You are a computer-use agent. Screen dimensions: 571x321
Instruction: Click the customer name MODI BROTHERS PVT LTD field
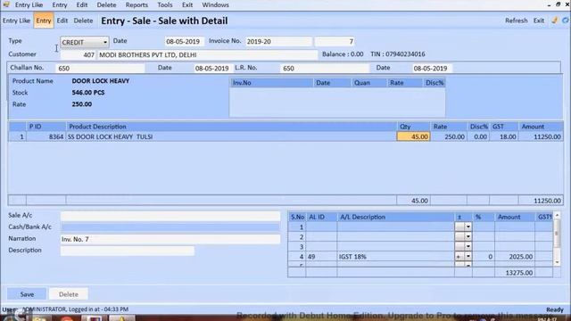(x=208, y=55)
